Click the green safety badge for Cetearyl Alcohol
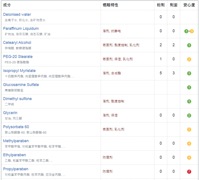Image resolution: width=199 pixels, height=180 pixels. coord(189,45)
